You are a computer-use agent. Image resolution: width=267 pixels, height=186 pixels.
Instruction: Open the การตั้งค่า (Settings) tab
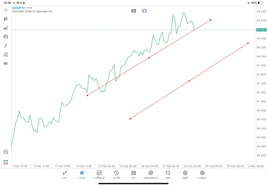tap(202, 175)
